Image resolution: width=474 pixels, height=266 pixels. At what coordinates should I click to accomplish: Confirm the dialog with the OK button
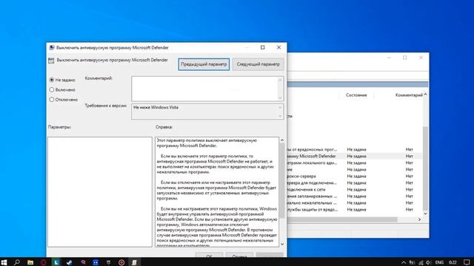point(209,256)
